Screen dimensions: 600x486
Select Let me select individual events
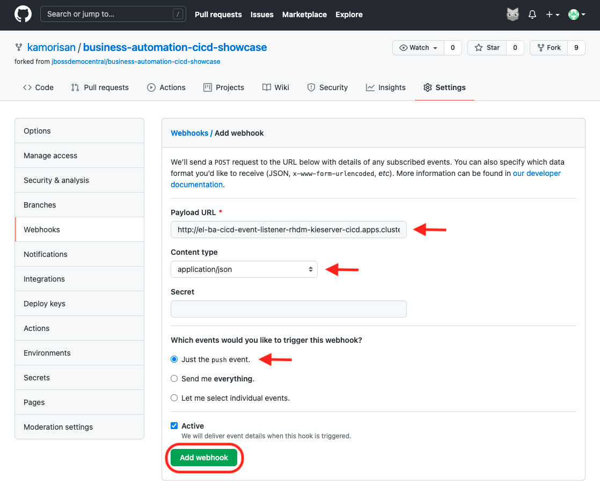(x=174, y=398)
